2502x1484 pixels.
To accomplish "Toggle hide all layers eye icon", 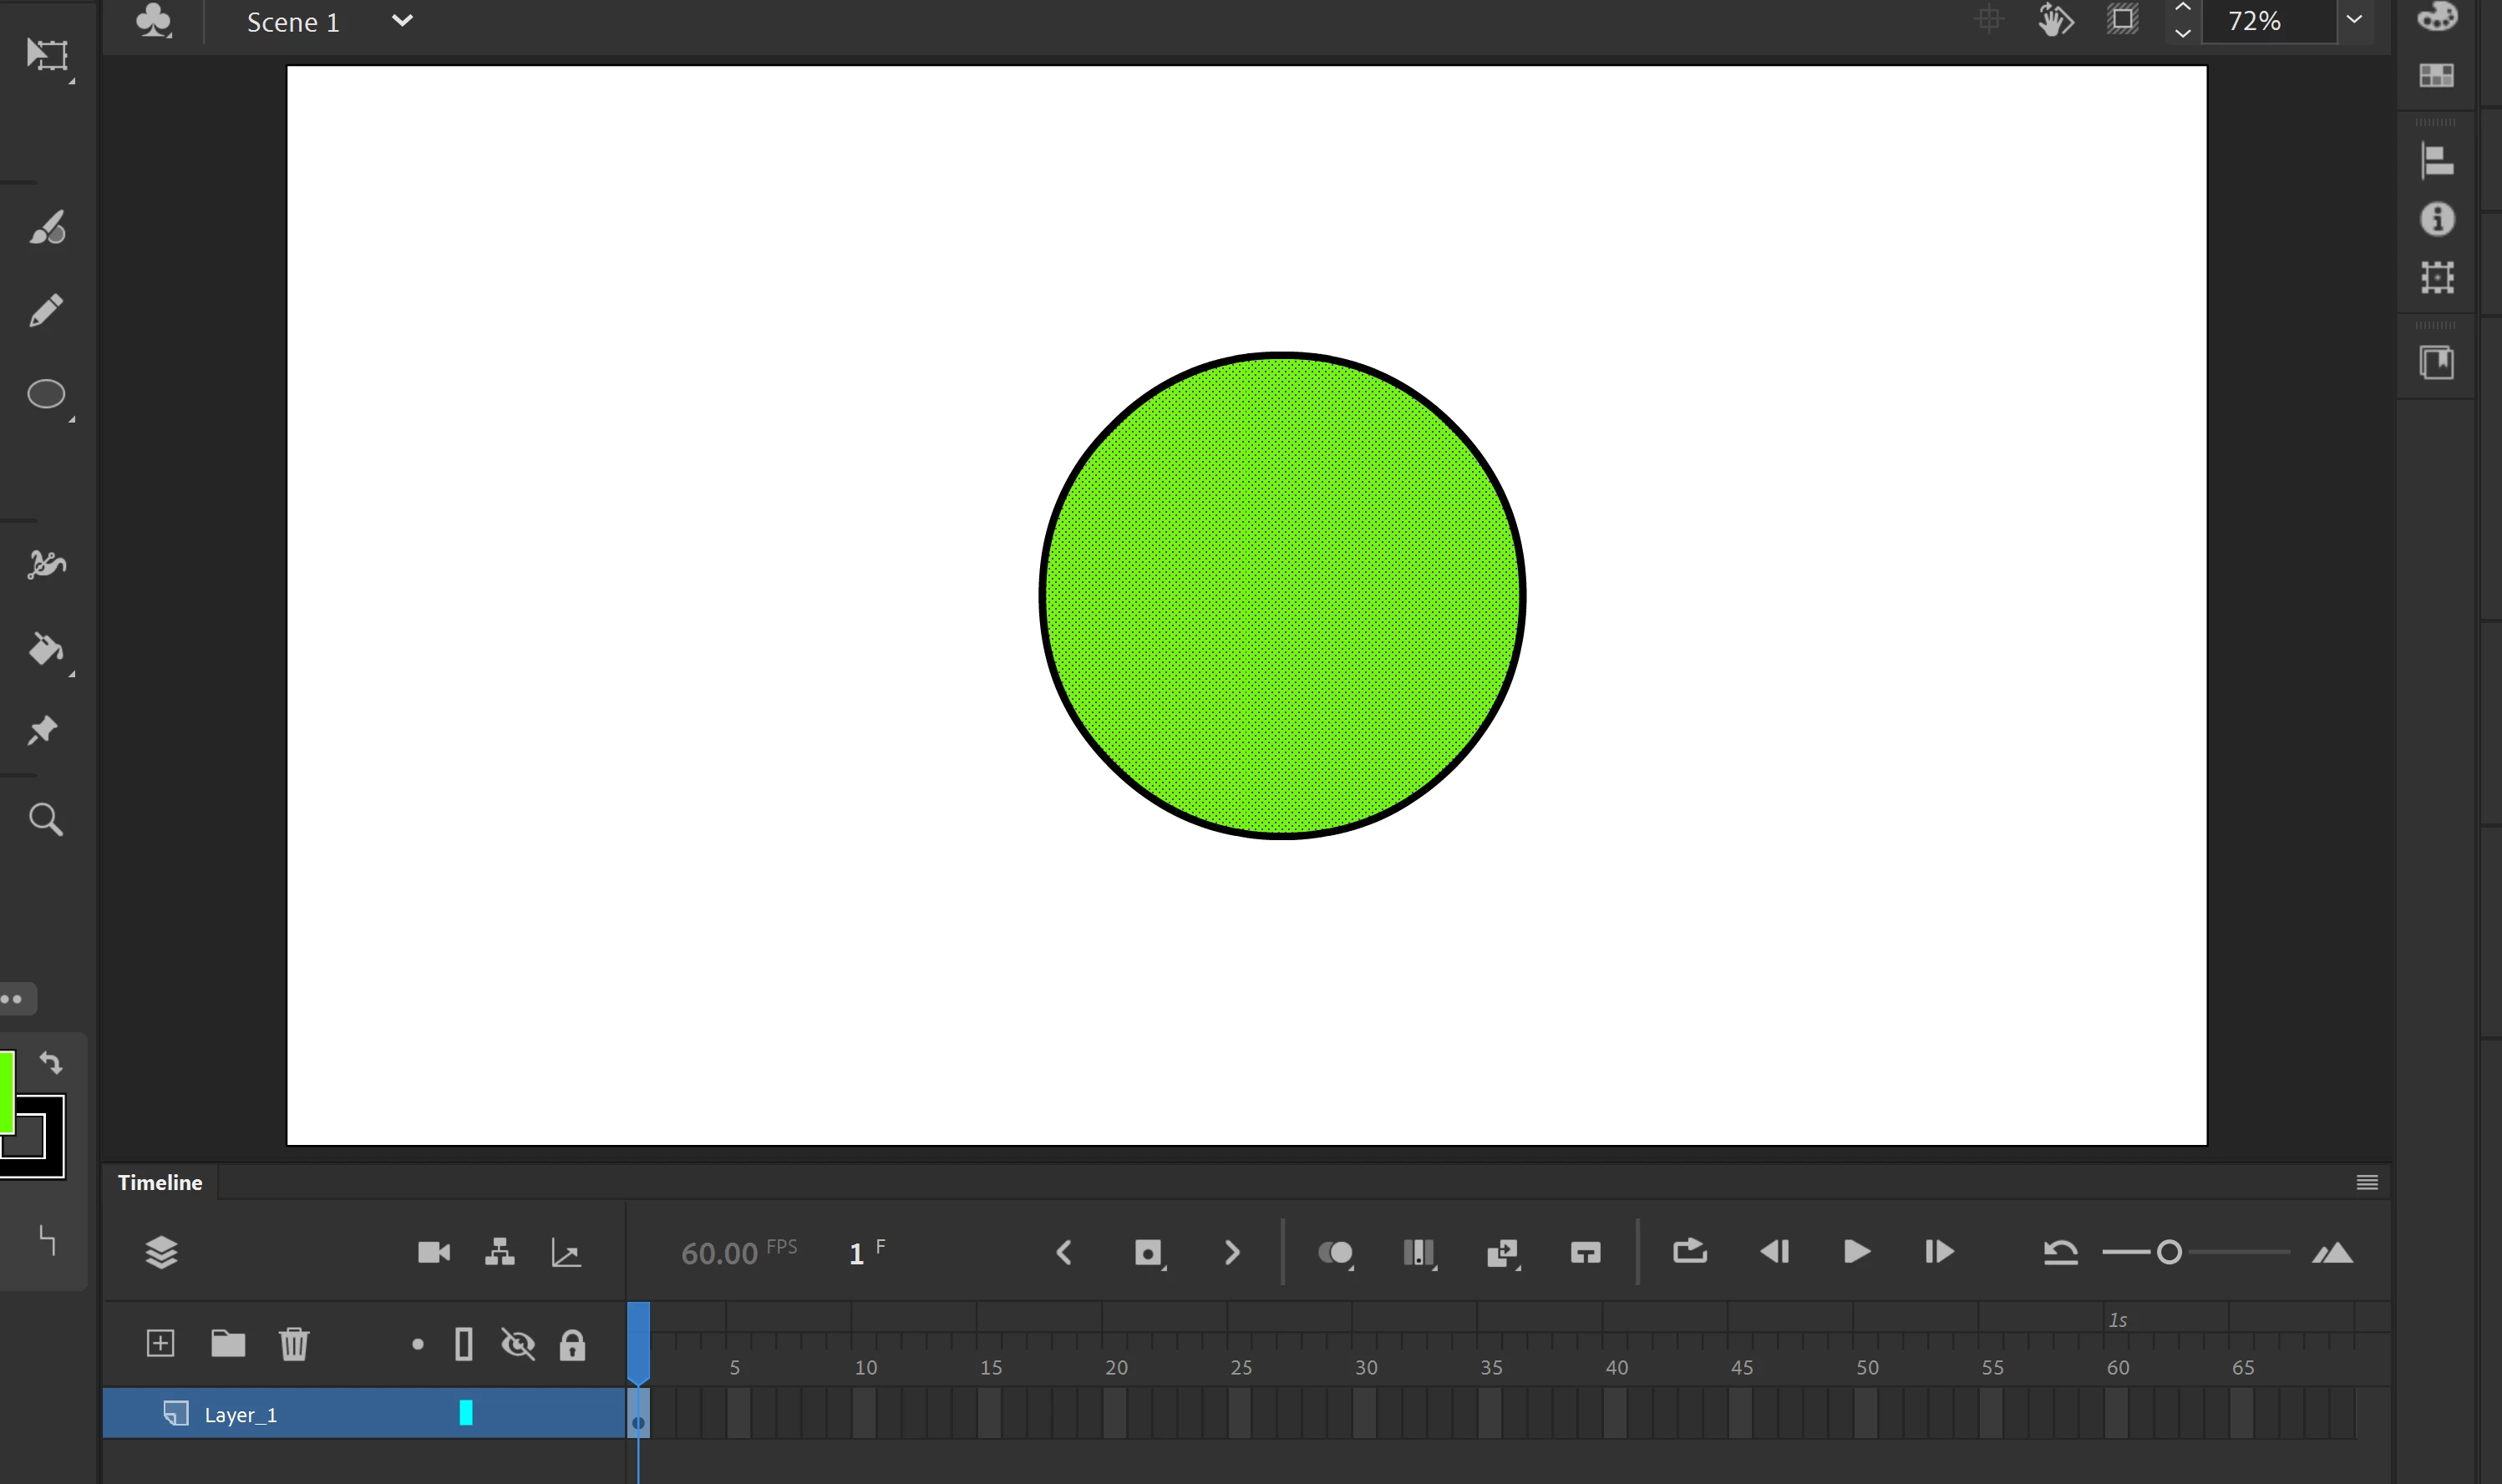I will tap(518, 1344).
